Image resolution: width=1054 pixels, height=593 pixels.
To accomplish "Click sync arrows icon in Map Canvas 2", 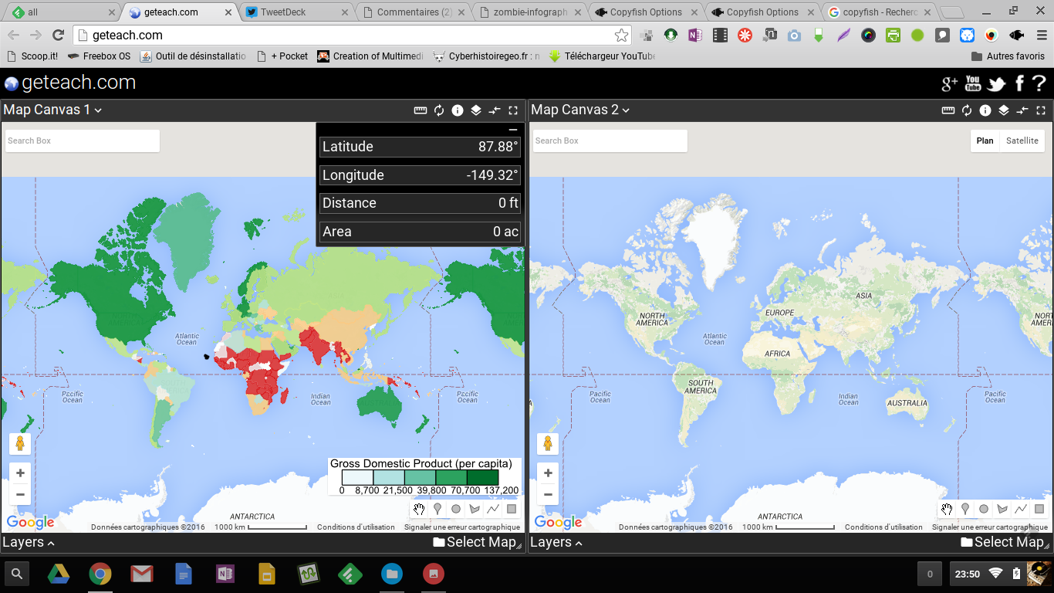I will (1022, 110).
